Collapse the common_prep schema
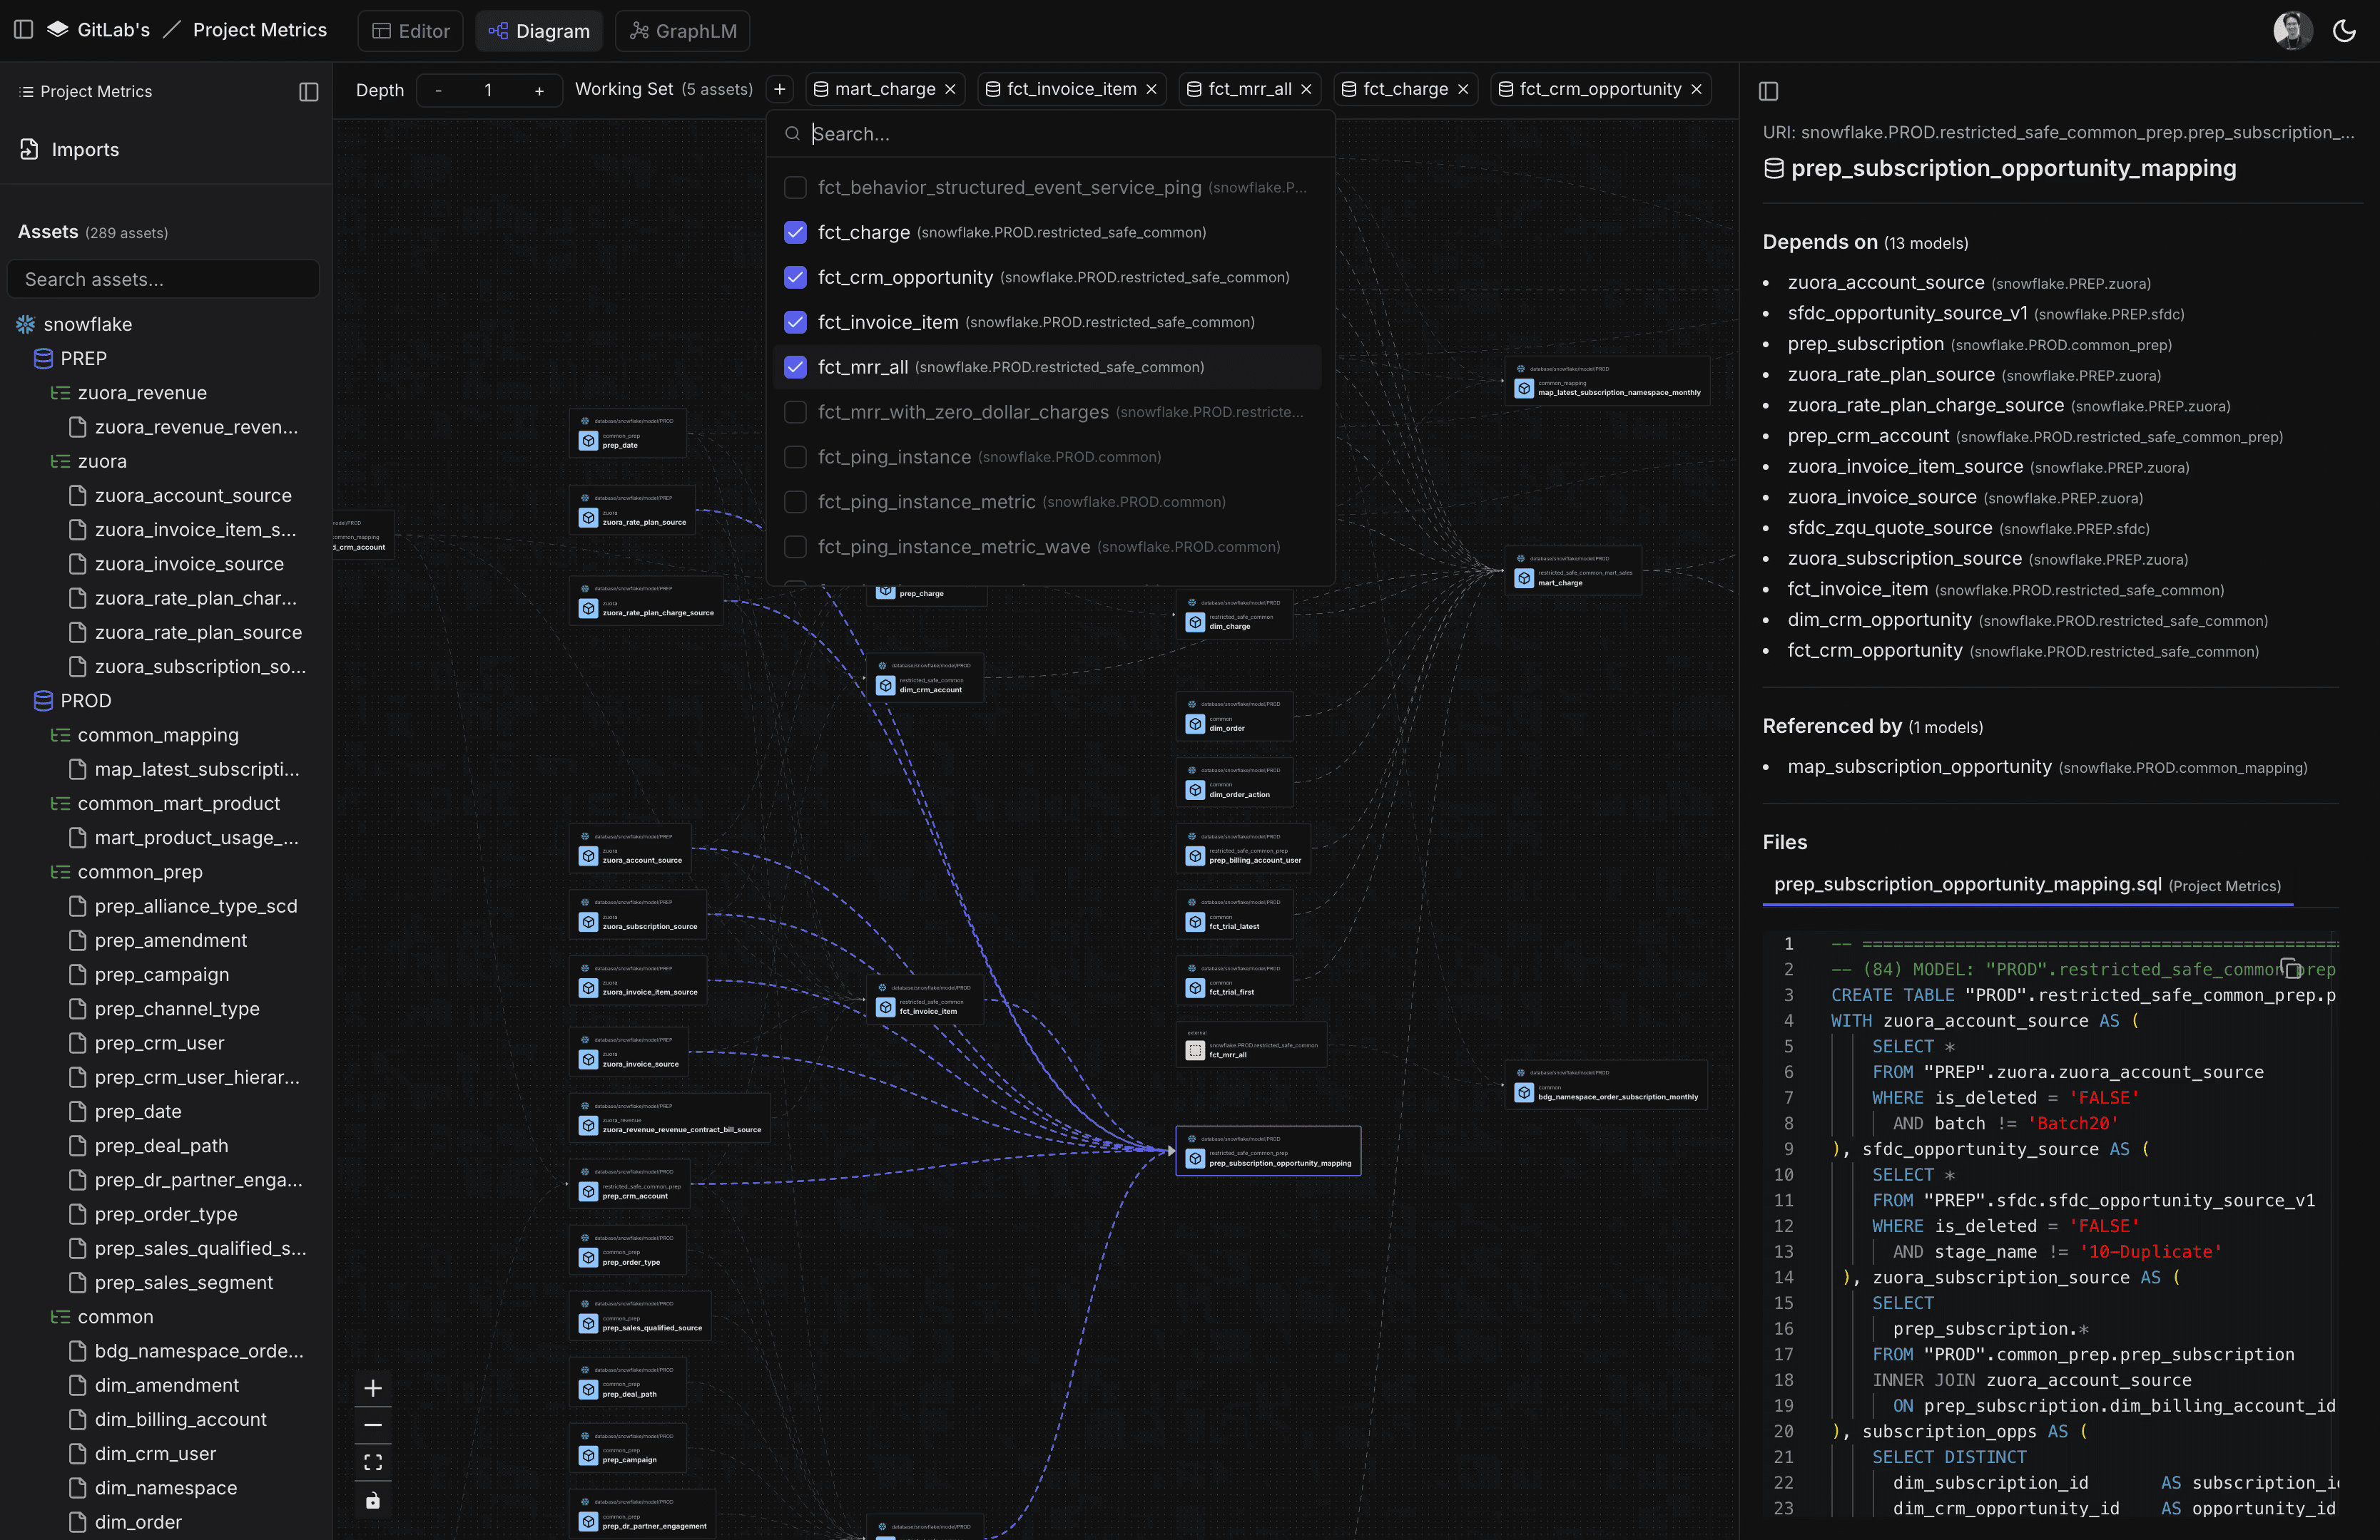Screen dimensions: 2380x1540 (x=126, y=871)
